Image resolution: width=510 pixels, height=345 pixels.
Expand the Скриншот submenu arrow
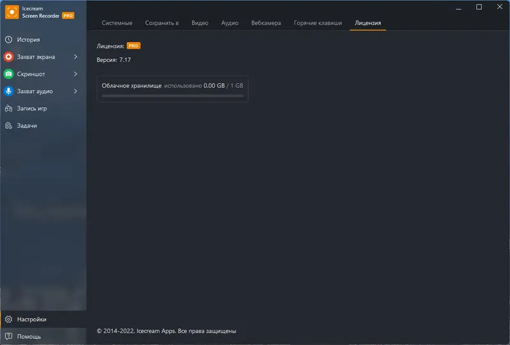(75, 74)
